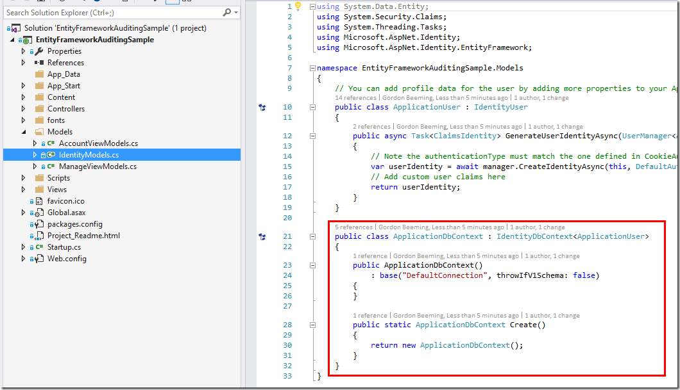Click the inheritance margin icon on line 21
The image size is (680, 390).
click(262, 237)
